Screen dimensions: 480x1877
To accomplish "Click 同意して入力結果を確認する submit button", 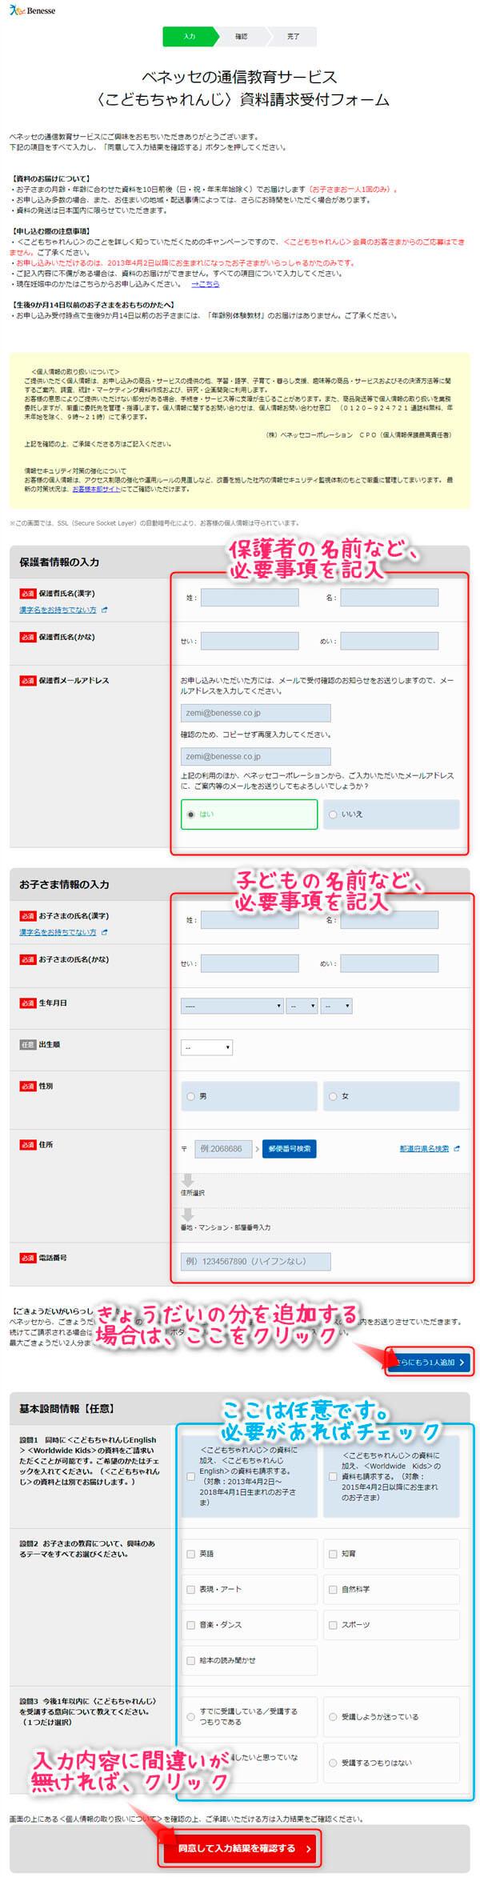I will (x=239, y=1847).
